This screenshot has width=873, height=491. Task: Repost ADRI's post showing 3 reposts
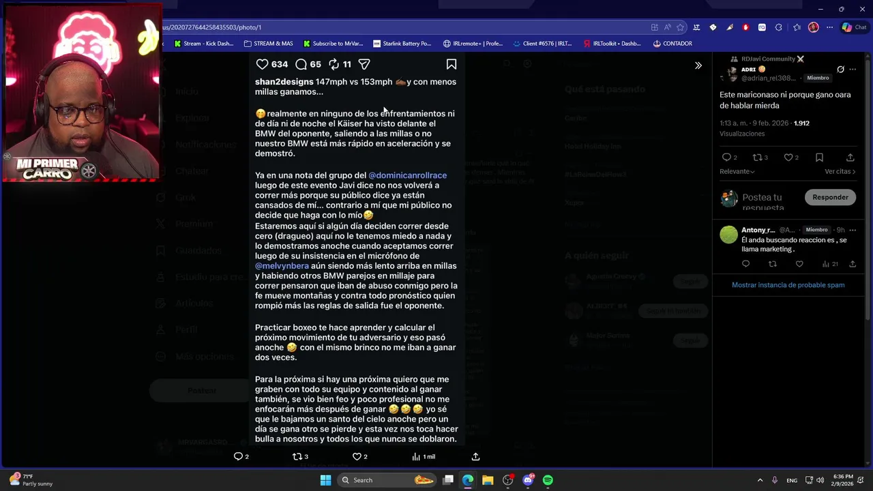point(757,158)
